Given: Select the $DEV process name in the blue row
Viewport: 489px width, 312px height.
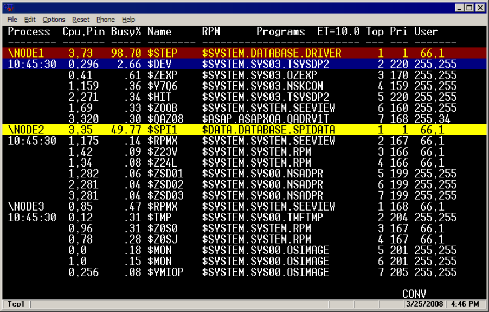Looking at the screenshot, I should (159, 64).
